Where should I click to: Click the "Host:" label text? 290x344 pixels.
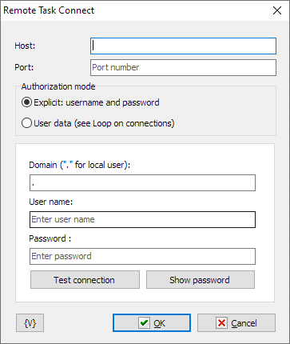click(x=25, y=46)
